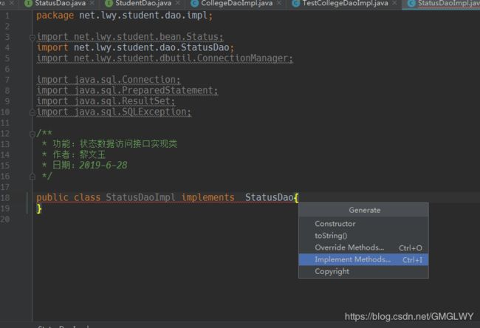Viewport: 480px width, 328px height.
Task: Choose Copyright in the Generate popup
Action: pos(363,271)
